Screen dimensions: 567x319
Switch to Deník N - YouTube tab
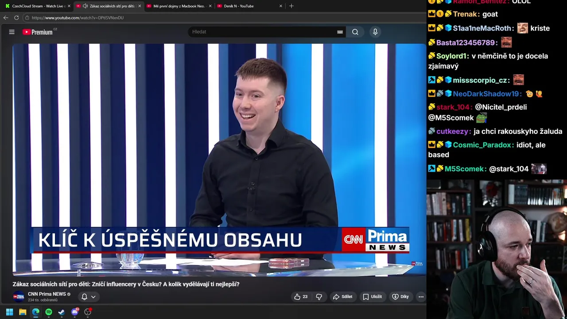point(249,6)
